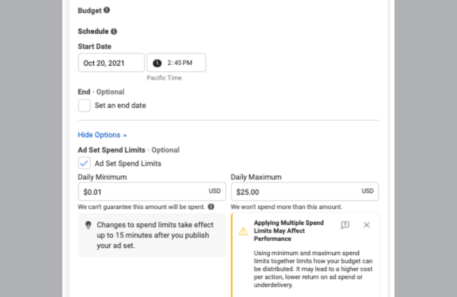Open the time selector showing 2:45 PM
The height and width of the screenshot is (297, 457).
[176, 63]
